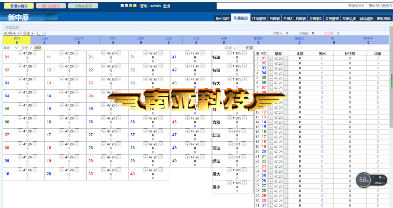
Task: Decrease the 特双 odds with minus
Action: point(244,66)
